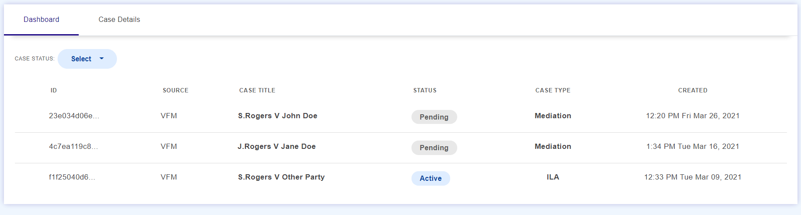The height and width of the screenshot is (215, 801).
Task: Click the SOURCE column header
Action: coord(175,90)
